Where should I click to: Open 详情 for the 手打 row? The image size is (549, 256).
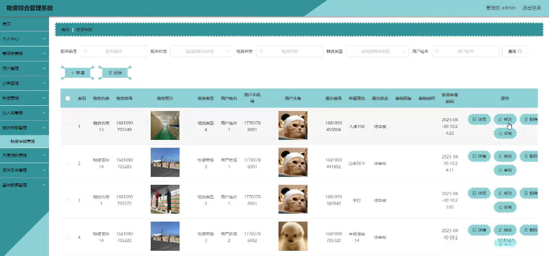coord(479,193)
